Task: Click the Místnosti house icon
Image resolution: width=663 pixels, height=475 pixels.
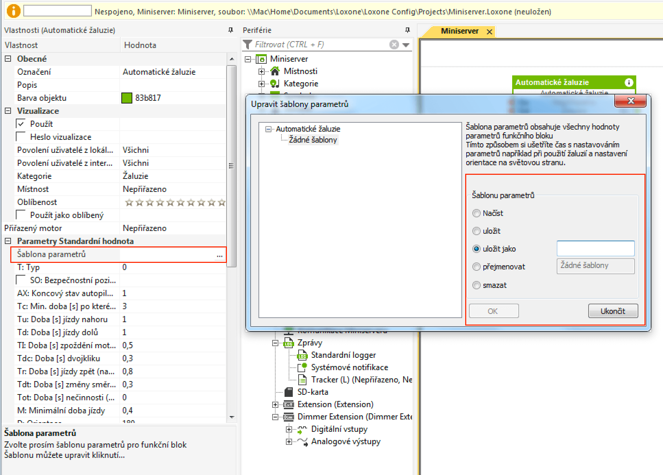Action: 275,71
